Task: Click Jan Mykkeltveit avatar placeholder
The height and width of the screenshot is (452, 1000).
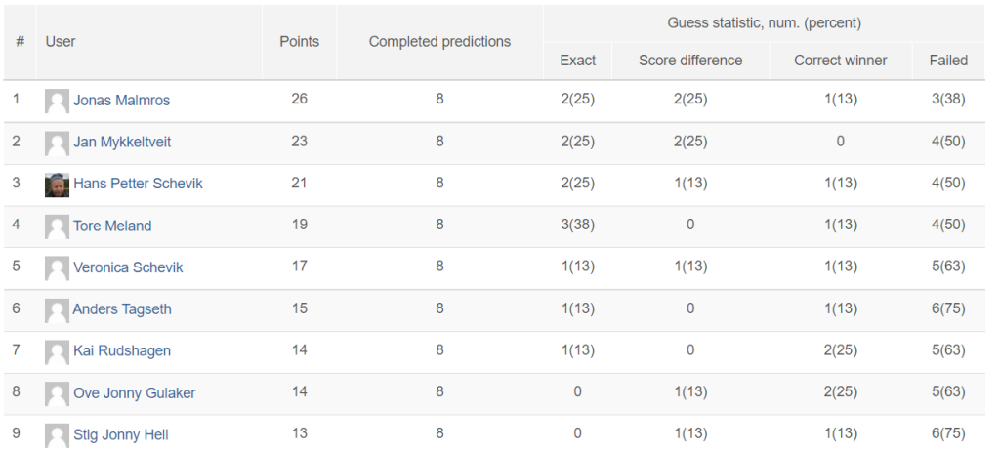Action: click(57, 143)
